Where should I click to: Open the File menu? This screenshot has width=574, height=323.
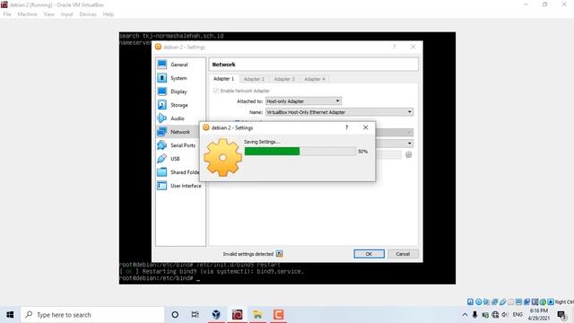[7, 14]
